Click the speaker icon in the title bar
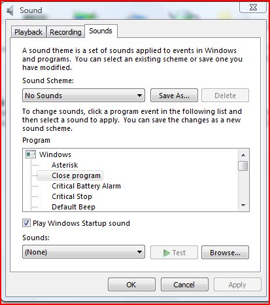The width and height of the screenshot is (270, 305). pos(10,10)
